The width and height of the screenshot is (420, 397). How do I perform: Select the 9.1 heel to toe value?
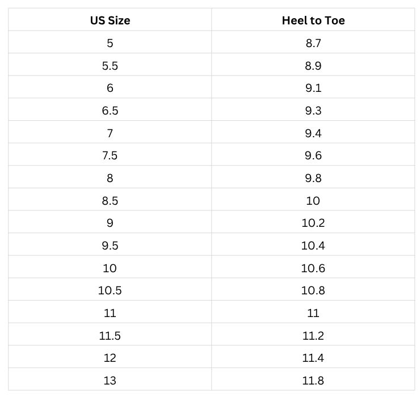313,88
